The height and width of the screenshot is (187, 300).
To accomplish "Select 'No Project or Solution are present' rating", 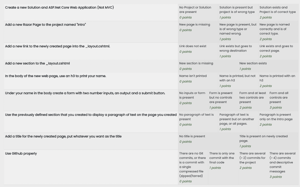I will 198,12.
